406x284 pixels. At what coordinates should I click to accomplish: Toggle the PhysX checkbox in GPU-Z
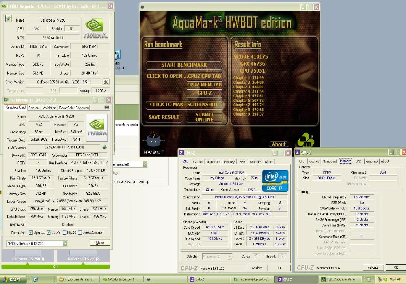64,232
